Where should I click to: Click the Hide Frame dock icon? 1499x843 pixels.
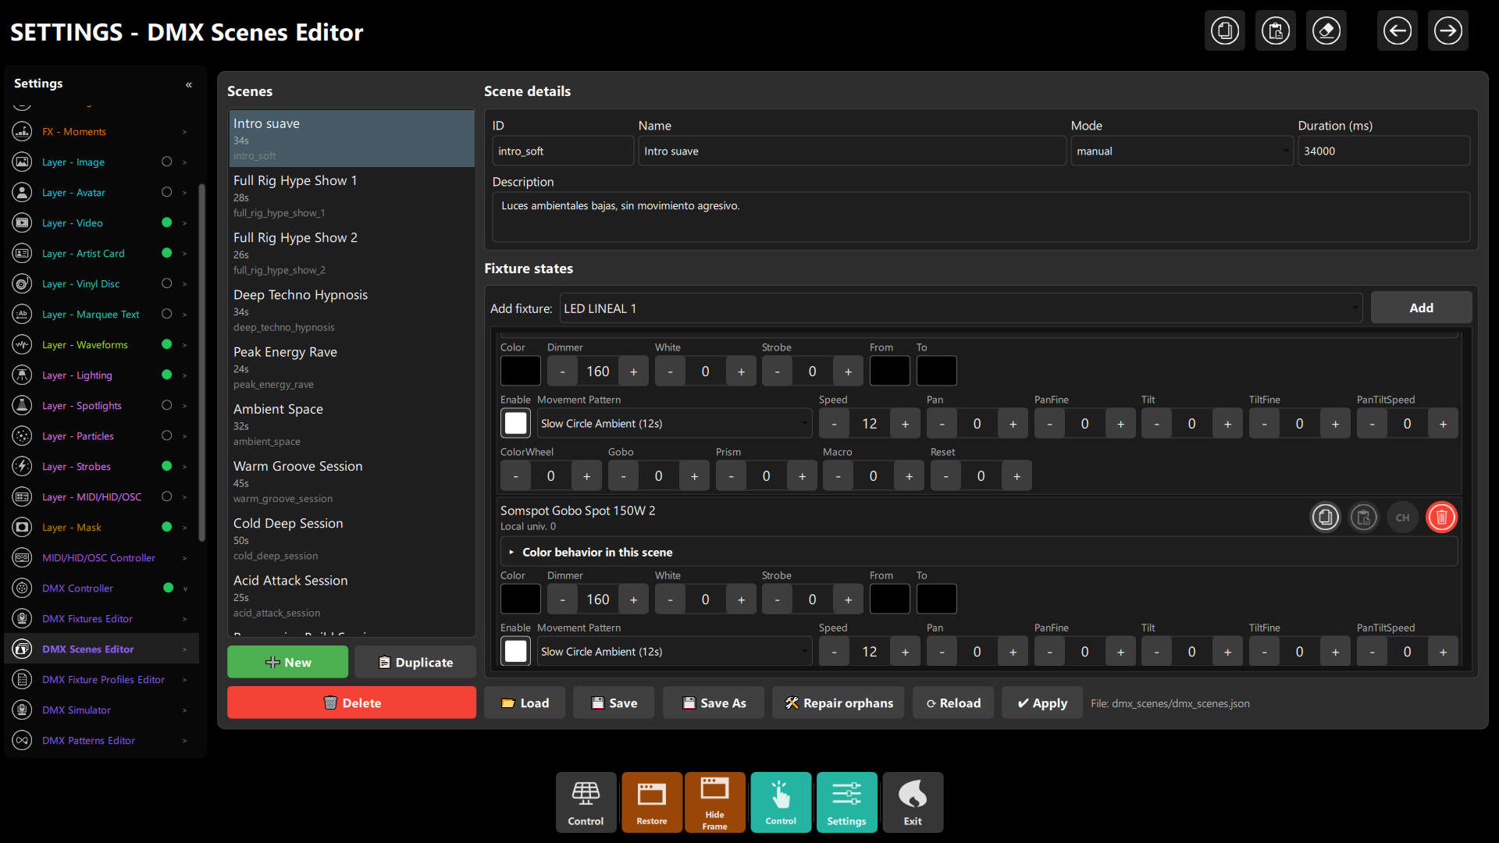pyautogui.click(x=714, y=802)
